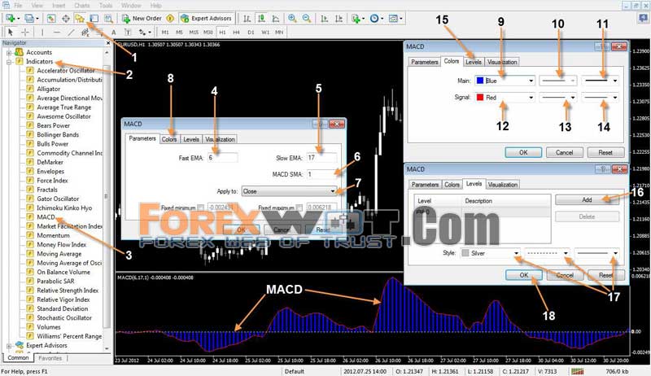Select the Horizontal Line drawing tool
Viewport: 651px width, 376px height.
pyautogui.click(x=57, y=32)
